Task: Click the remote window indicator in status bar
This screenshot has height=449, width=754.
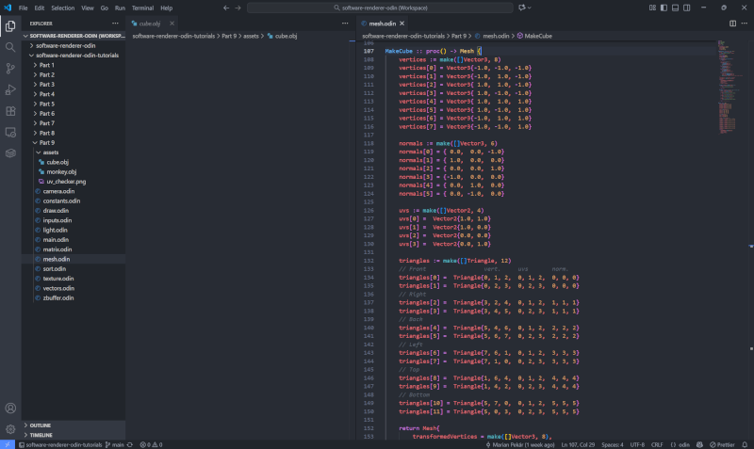Action: tap(8, 444)
